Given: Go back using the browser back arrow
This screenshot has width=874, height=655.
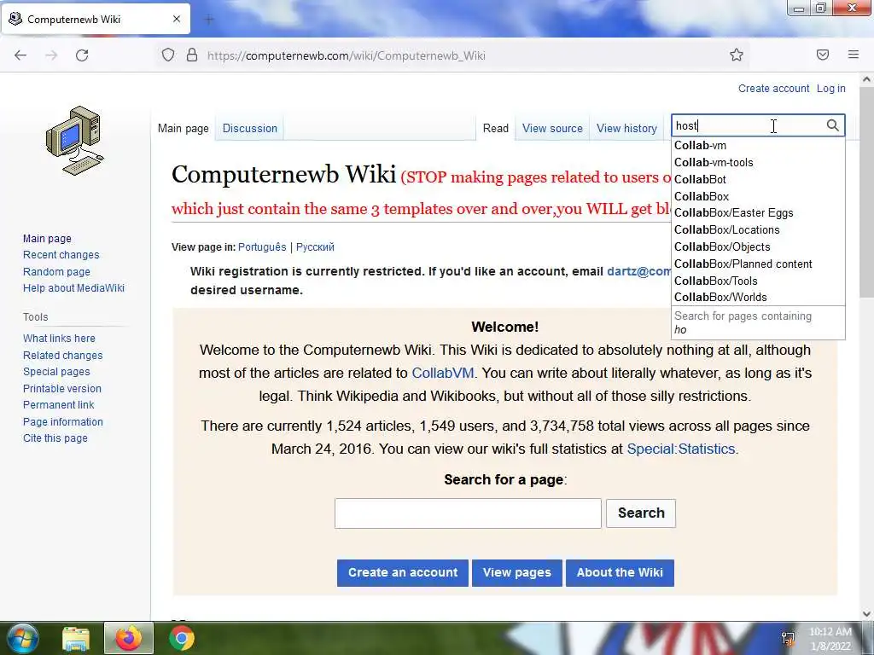Looking at the screenshot, I should [20, 55].
